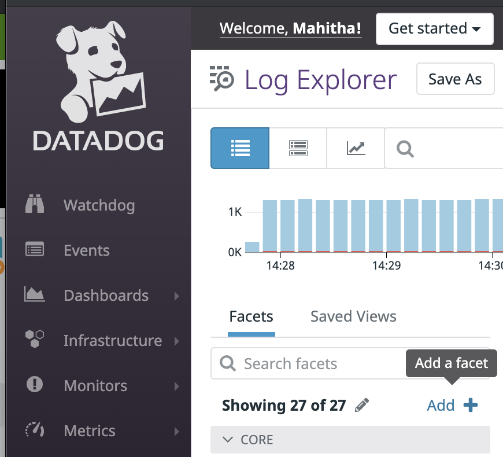Click the Events sidebar icon
This screenshot has height=457, width=503.
35,250
